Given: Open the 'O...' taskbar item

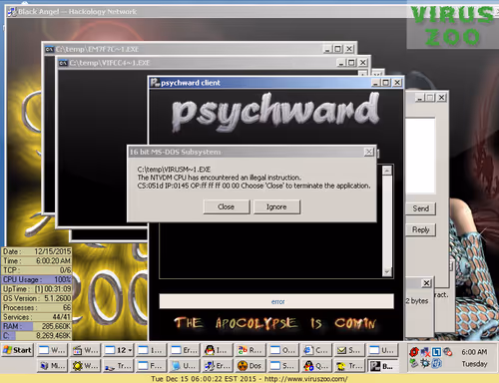Looking at the screenshot, I should pyautogui.click(x=283, y=350).
